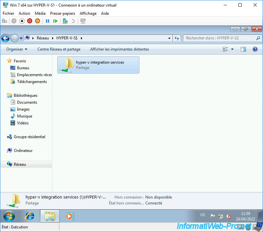Click the 'Connecté' status value
263x232 pixels.
point(154,203)
